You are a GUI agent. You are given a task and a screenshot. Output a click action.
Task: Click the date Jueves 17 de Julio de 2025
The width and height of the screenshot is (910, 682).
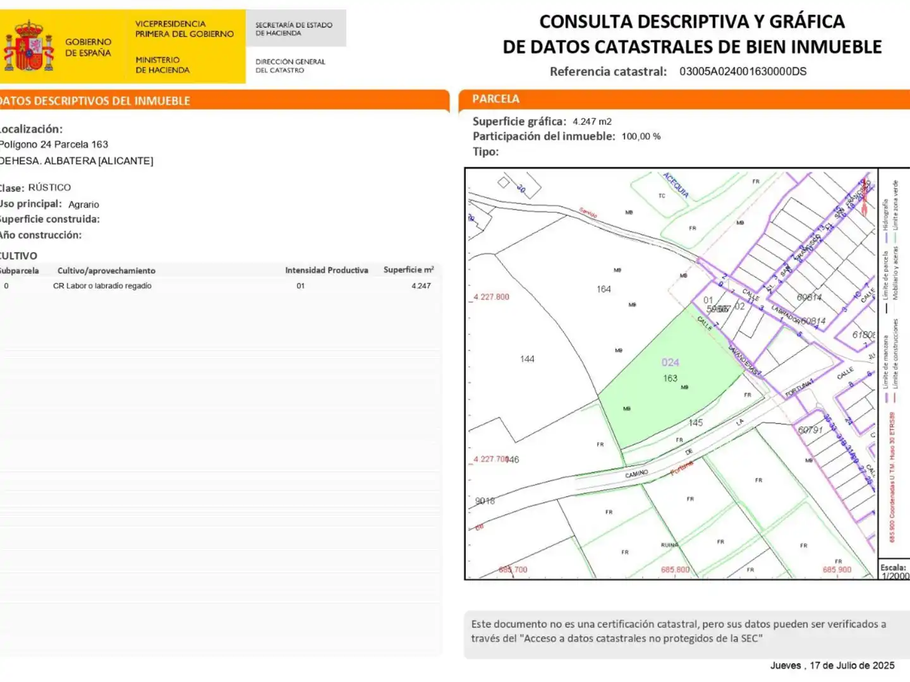tap(832, 666)
